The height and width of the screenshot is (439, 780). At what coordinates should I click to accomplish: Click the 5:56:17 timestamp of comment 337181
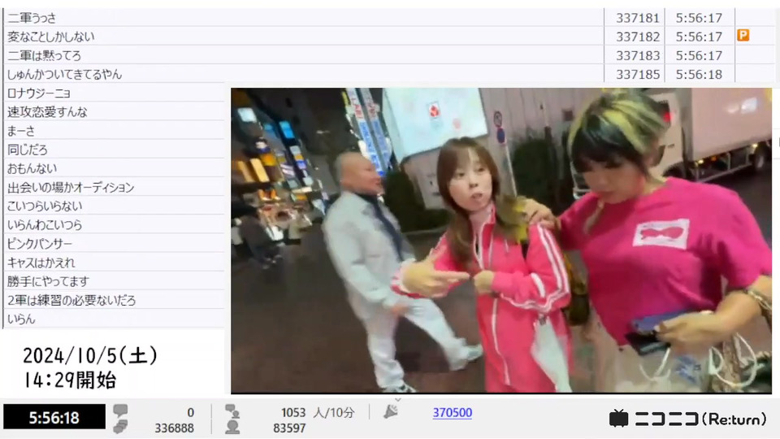click(699, 19)
